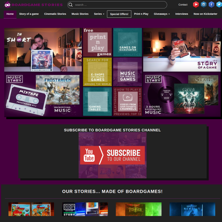
Task: Select the Gaming Tables tile
Action: click(97, 102)
